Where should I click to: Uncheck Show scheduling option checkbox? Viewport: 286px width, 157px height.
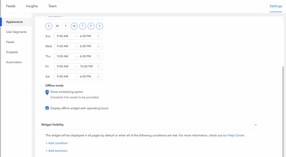coord(47,92)
